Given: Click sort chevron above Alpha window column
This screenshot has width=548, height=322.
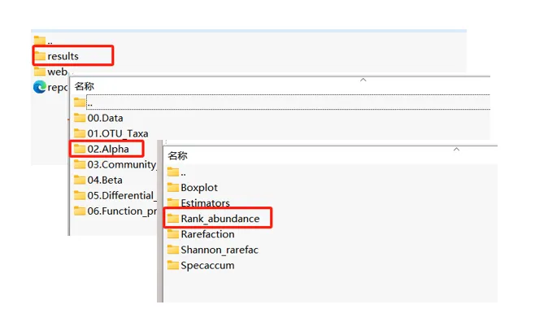Looking at the screenshot, I should coord(456,150).
